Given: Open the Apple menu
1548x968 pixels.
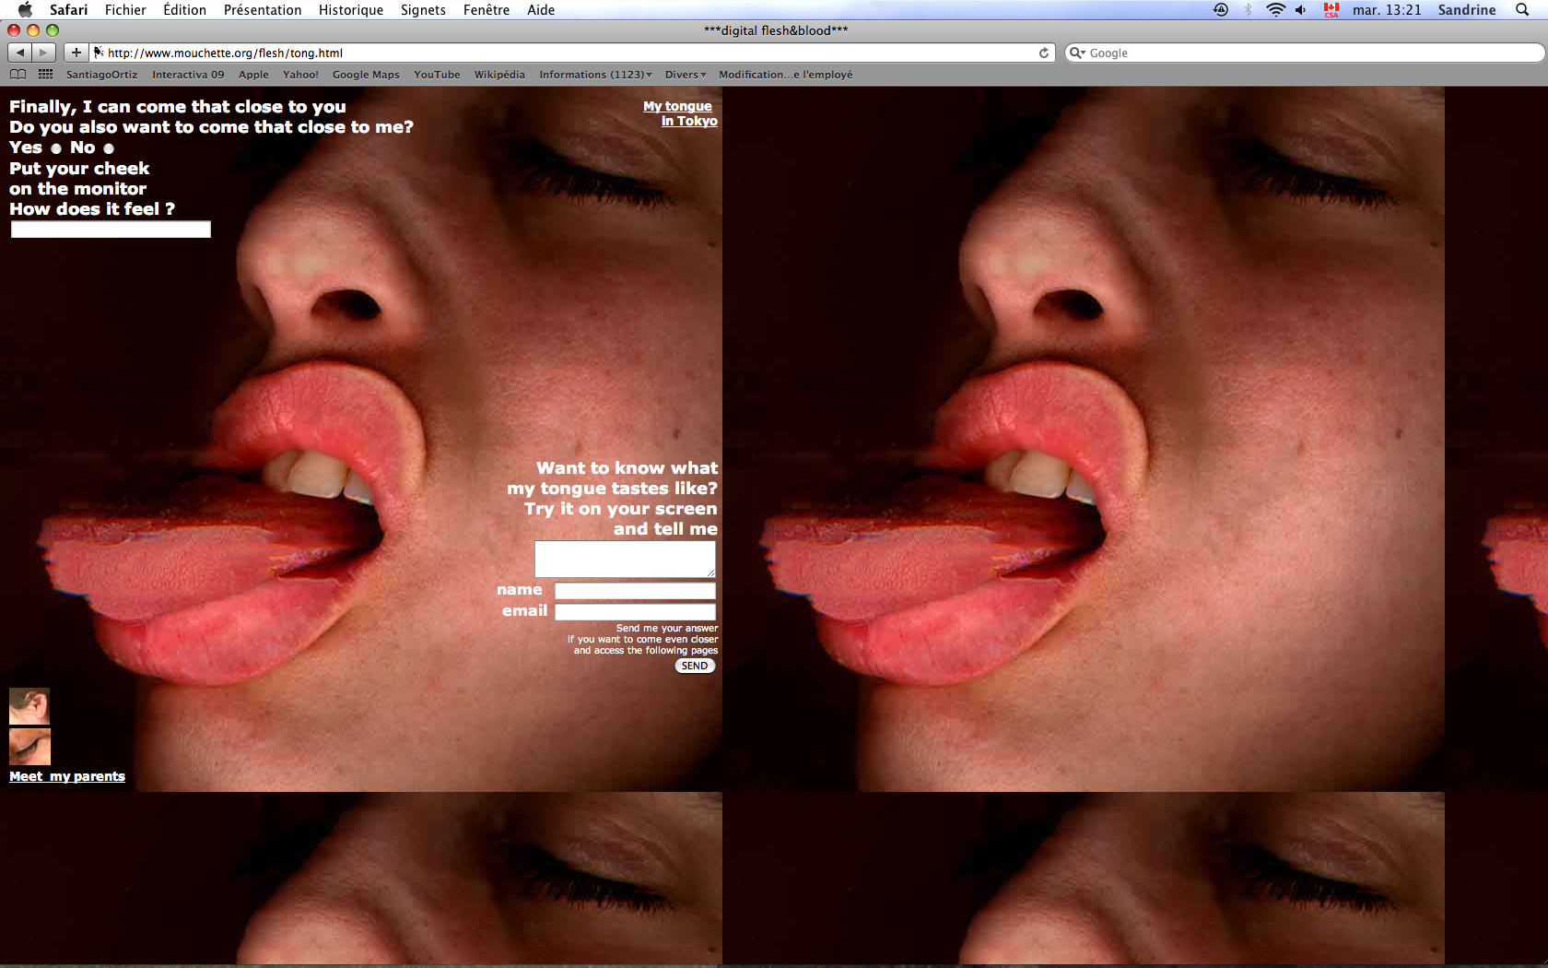Looking at the screenshot, I should 25,10.
